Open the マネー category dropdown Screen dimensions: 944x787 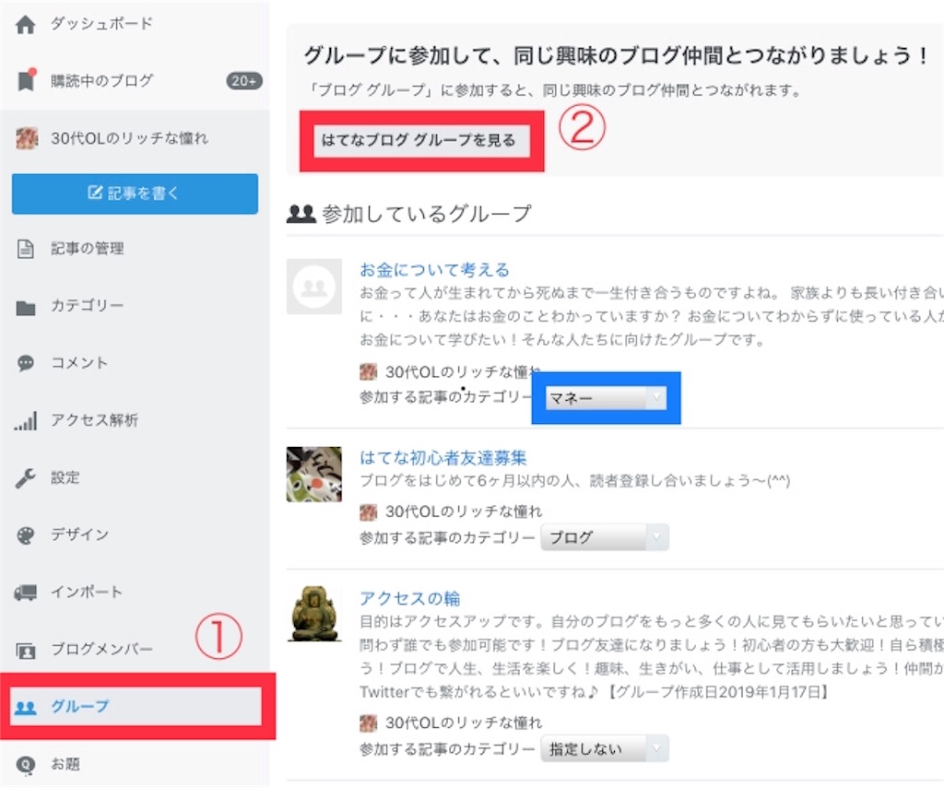(607, 398)
